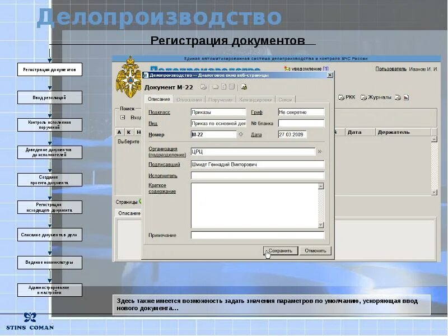Click the empty Примечание field

tap(258, 235)
